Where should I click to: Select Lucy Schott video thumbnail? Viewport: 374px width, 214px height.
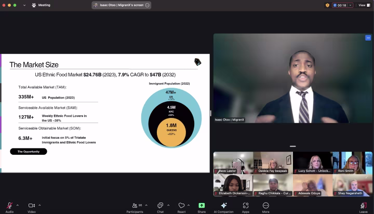tap(313, 163)
